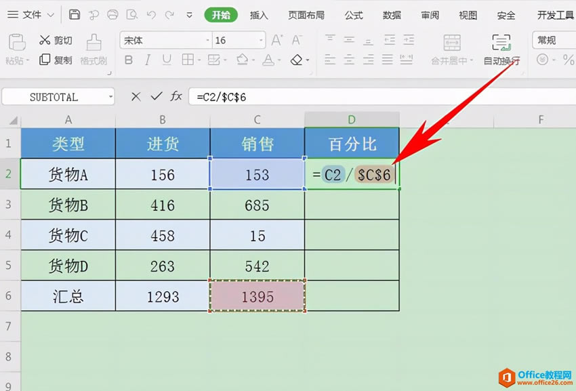Click the currency format icon
This screenshot has width=576, height=391.
pos(542,59)
